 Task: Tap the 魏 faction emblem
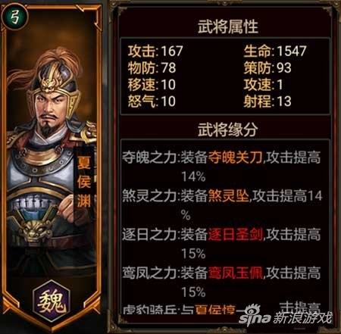pos(52,301)
